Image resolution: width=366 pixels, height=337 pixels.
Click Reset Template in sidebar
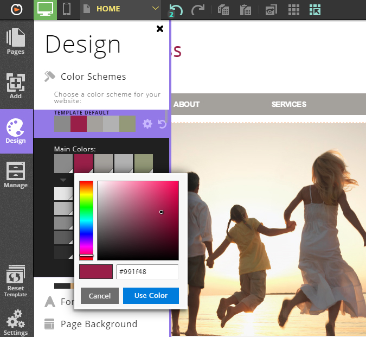pos(16,281)
